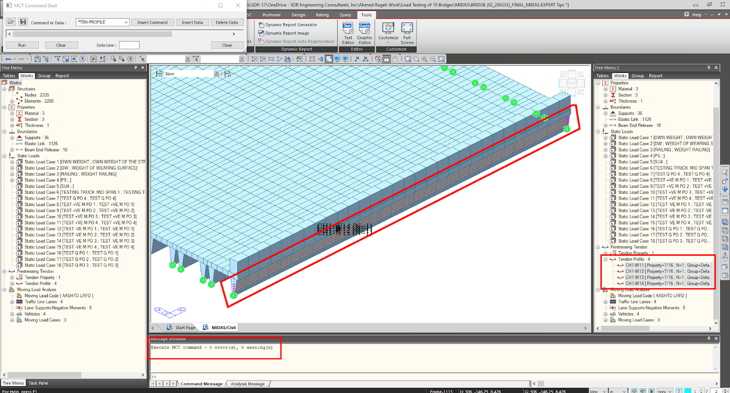730x393 pixels.
Task: Activate Full Screen mode icon
Action: click(407, 32)
